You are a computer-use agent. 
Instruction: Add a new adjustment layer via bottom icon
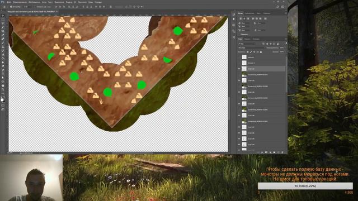tap(270, 152)
